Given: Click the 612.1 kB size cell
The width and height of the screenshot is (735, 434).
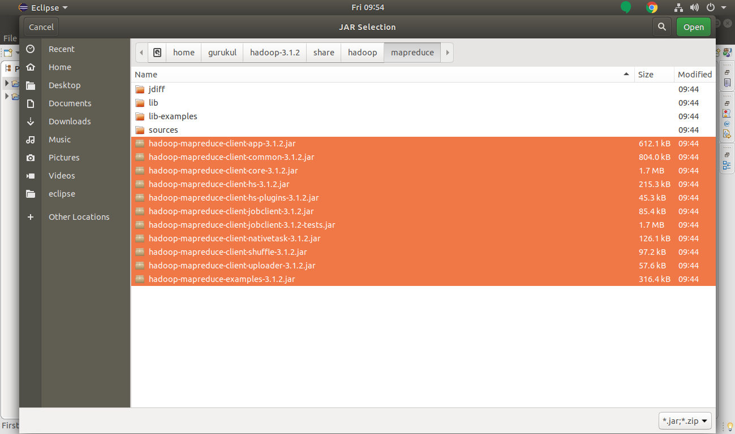Looking at the screenshot, I should pos(655,144).
